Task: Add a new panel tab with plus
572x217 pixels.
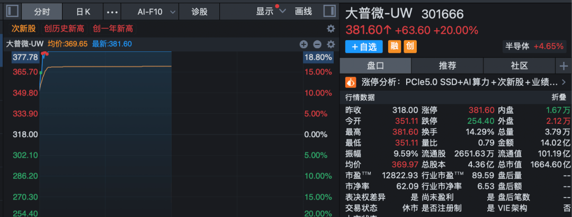Action: tap(564, 66)
